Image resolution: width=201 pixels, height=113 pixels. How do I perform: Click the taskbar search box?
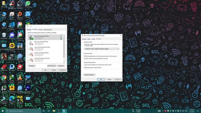tap(23, 111)
